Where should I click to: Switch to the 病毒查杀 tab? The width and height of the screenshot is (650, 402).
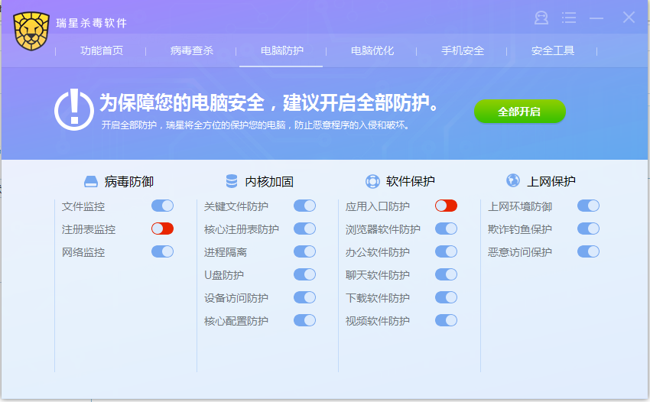coord(191,50)
